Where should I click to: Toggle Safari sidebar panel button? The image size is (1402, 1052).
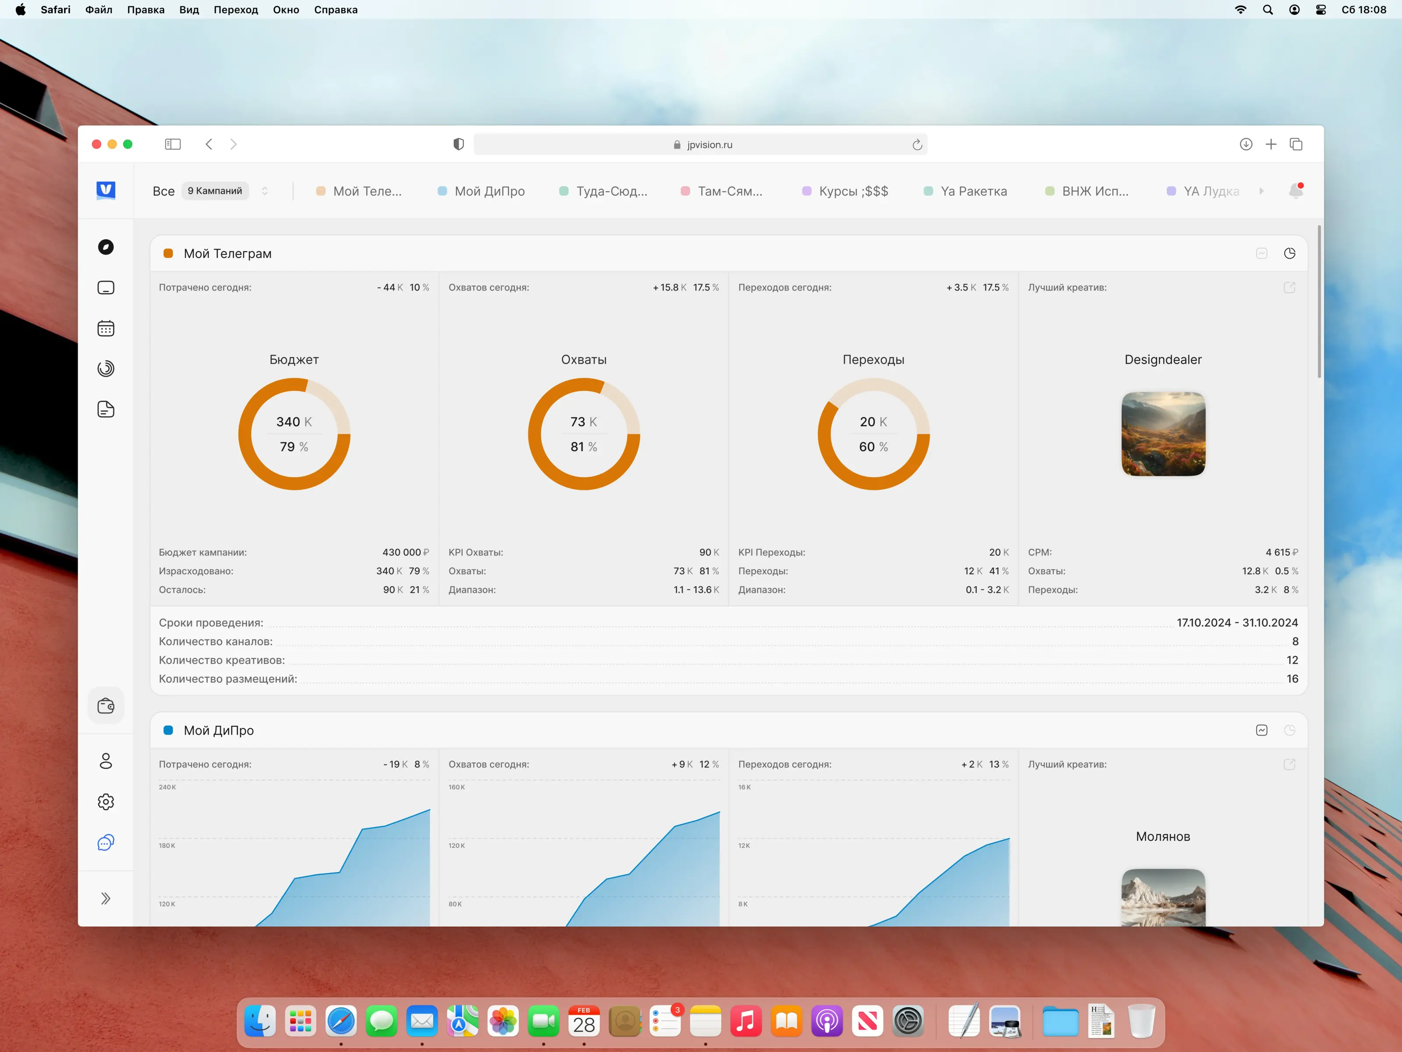[172, 145]
